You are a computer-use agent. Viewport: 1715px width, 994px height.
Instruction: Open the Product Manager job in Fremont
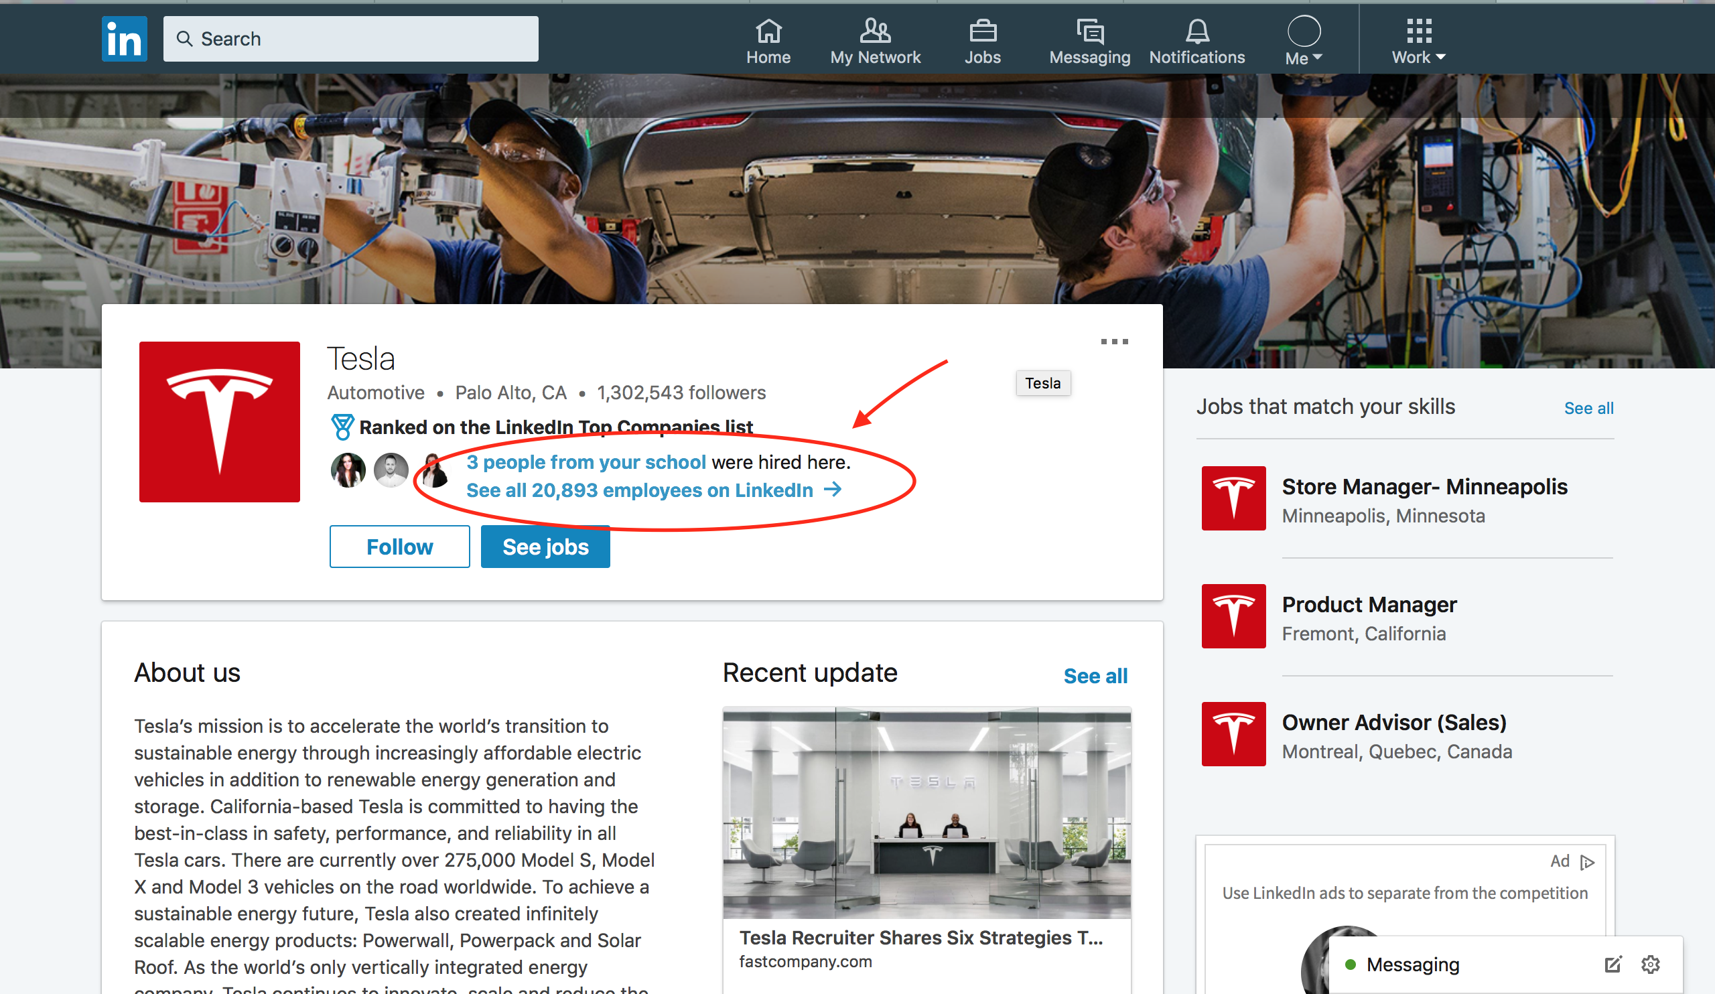tap(1369, 604)
